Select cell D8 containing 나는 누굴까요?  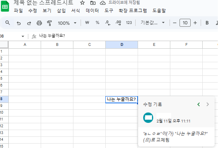[122, 100]
